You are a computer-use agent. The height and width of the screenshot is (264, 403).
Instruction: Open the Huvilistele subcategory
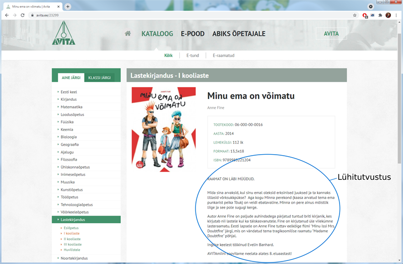[x=72, y=249]
